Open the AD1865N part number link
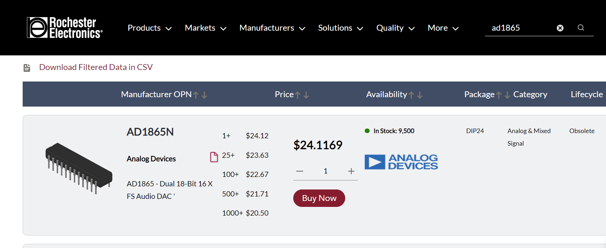The height and width of the screenshot is (248, 606). (x=150, y=132)
